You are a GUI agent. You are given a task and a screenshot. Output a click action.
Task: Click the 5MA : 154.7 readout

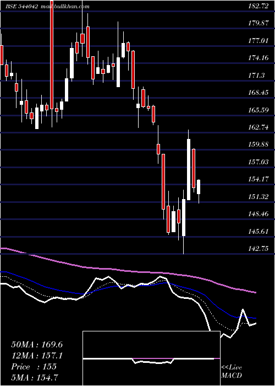tap(35, 378)
